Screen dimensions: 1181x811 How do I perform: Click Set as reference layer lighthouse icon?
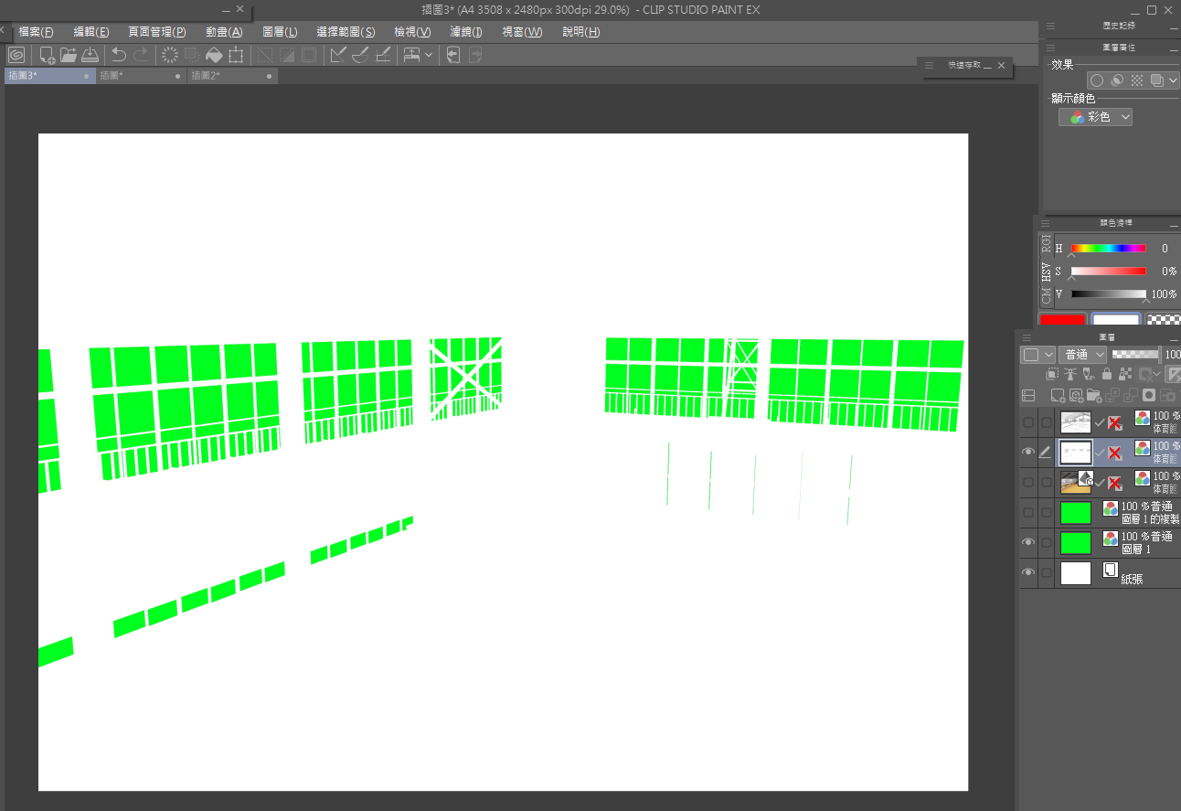click(x=1070, y=374)
